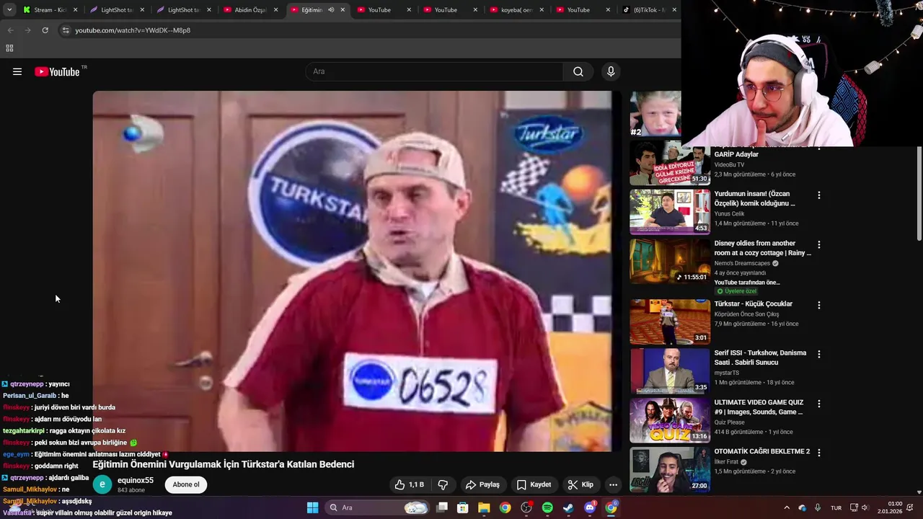Viewport: 923px width, 519px height.
Task: Open Otomatik Çağrı Bekletme 2 title
Action: tap(761, 452)
